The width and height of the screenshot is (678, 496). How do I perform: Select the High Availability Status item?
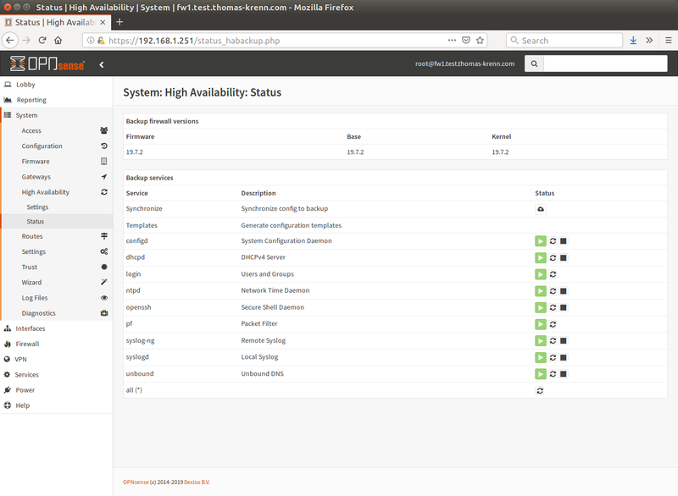coord(57,222)
